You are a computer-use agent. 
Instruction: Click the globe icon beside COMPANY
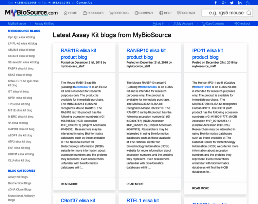click(x=136, y=13)
